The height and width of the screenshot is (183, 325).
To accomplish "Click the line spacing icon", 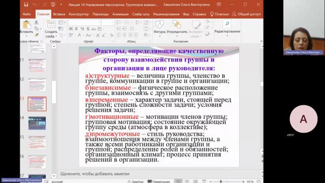I will pos(138,22).
